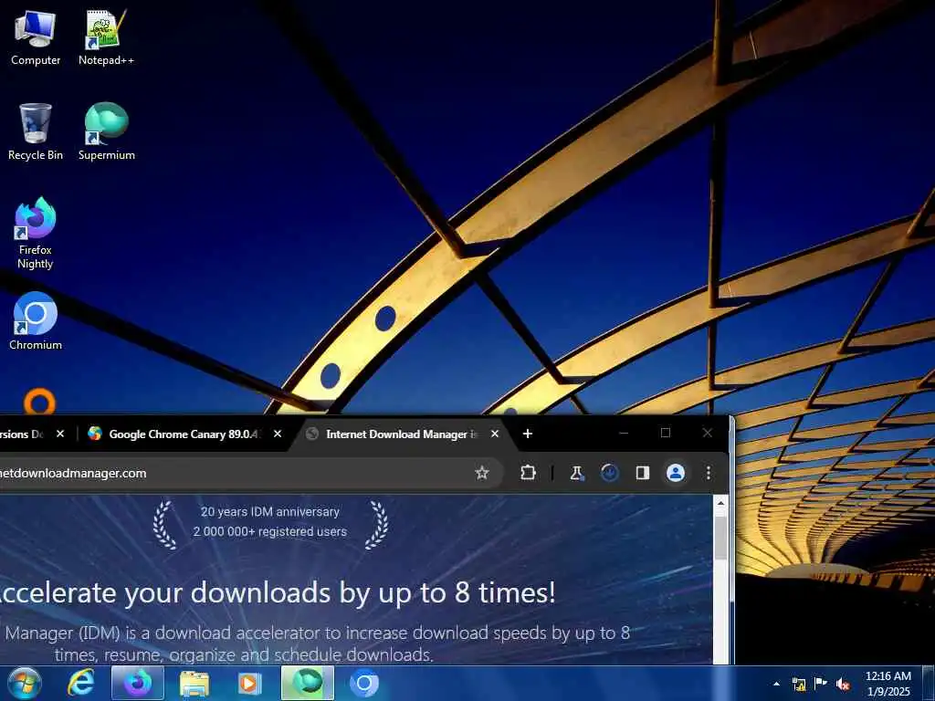
Task: Select the Supermium desktop shortcut
Action: pos(106,132)
